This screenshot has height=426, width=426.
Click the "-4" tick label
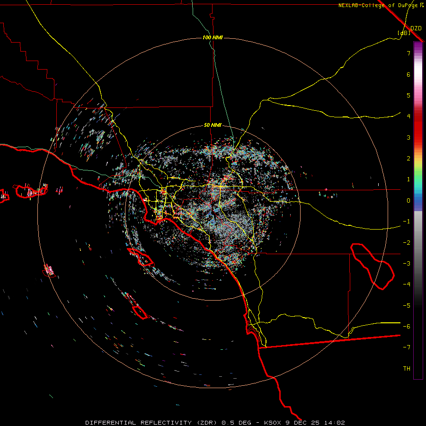[x=407, y=284]
